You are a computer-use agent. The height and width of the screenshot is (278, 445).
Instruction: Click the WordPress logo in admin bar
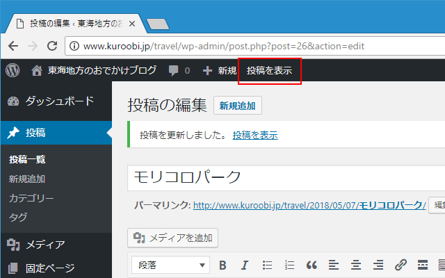pos(14,70)
